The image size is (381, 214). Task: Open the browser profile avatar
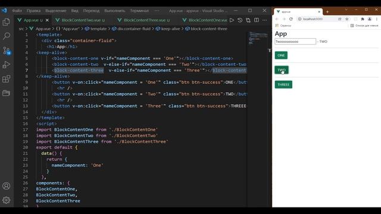370,19
